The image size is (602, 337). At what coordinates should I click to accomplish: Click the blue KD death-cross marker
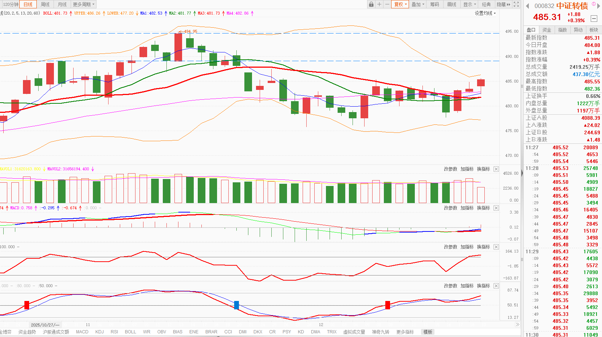pos(236,305)
